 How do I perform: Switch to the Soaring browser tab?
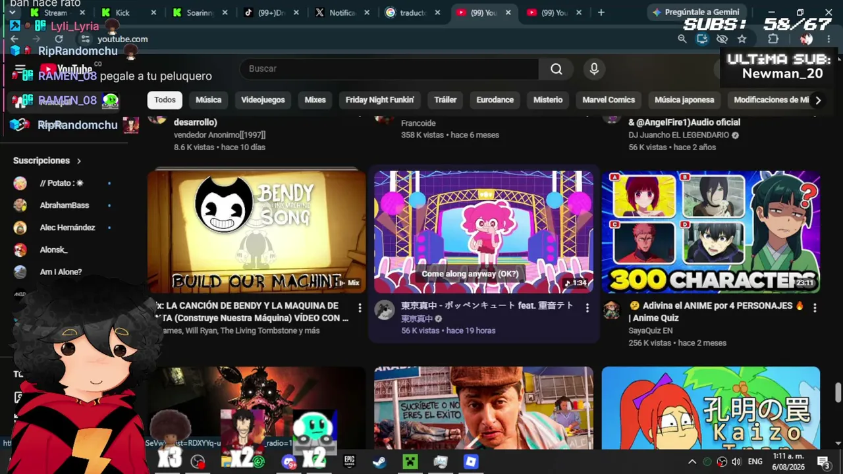pyautogui.click(x=200, y=13)
